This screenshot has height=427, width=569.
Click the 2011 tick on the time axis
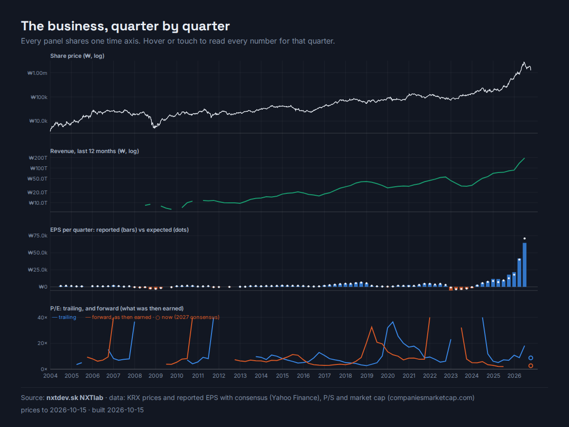point(198,376)
